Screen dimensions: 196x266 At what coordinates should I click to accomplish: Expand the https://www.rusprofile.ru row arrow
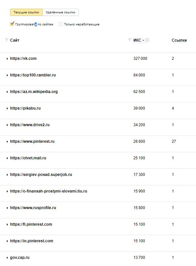tap(7, 208)
